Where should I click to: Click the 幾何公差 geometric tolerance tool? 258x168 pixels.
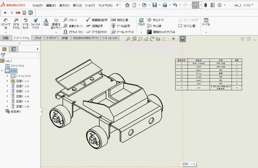tap(120, 20)
